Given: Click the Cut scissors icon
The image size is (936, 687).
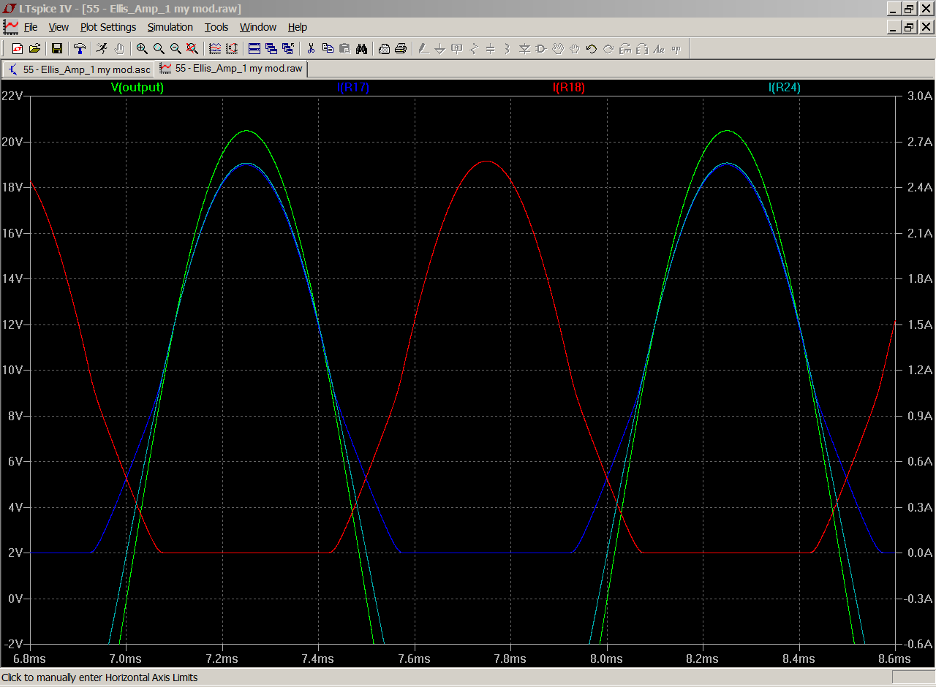Looking at the screenshot, I should (x=311, y=48).
